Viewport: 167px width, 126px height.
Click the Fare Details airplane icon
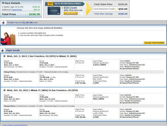tap(3, 3)
